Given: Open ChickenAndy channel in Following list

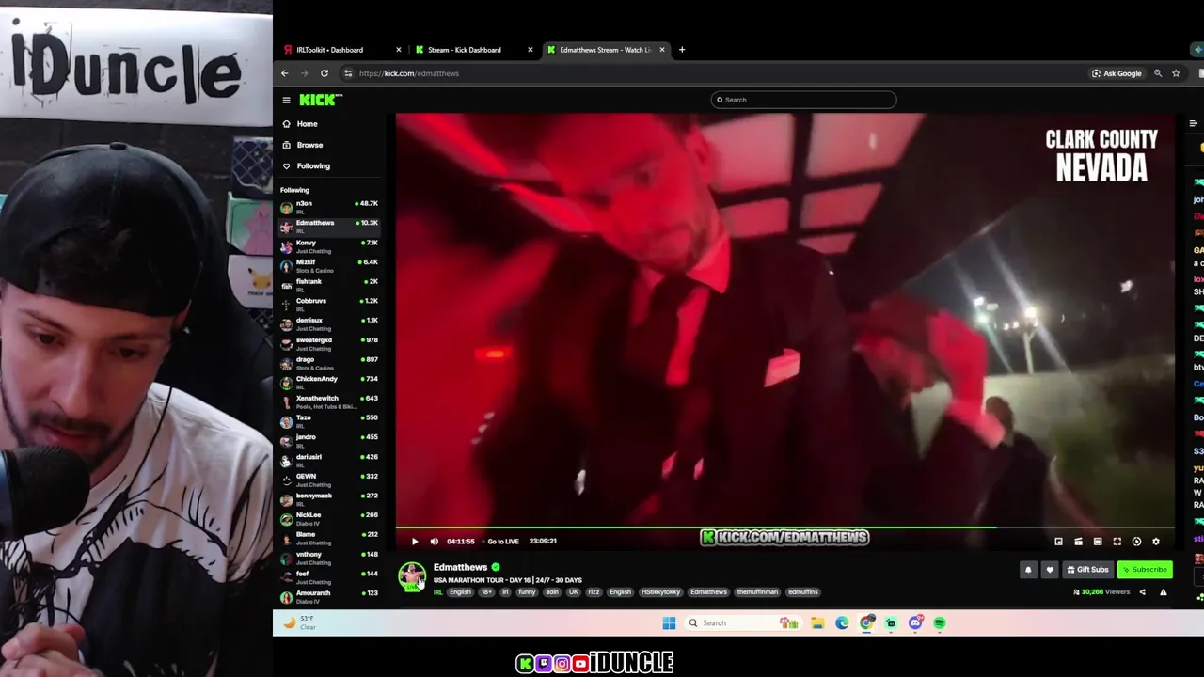Looking at the screenshot, I should coord(329,382).
